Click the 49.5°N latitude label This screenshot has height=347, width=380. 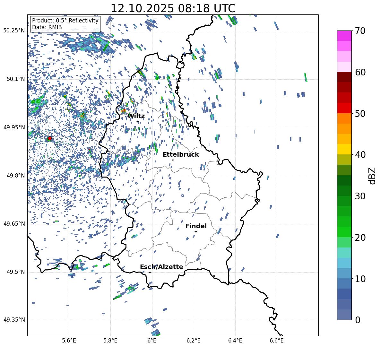point(16,272)
